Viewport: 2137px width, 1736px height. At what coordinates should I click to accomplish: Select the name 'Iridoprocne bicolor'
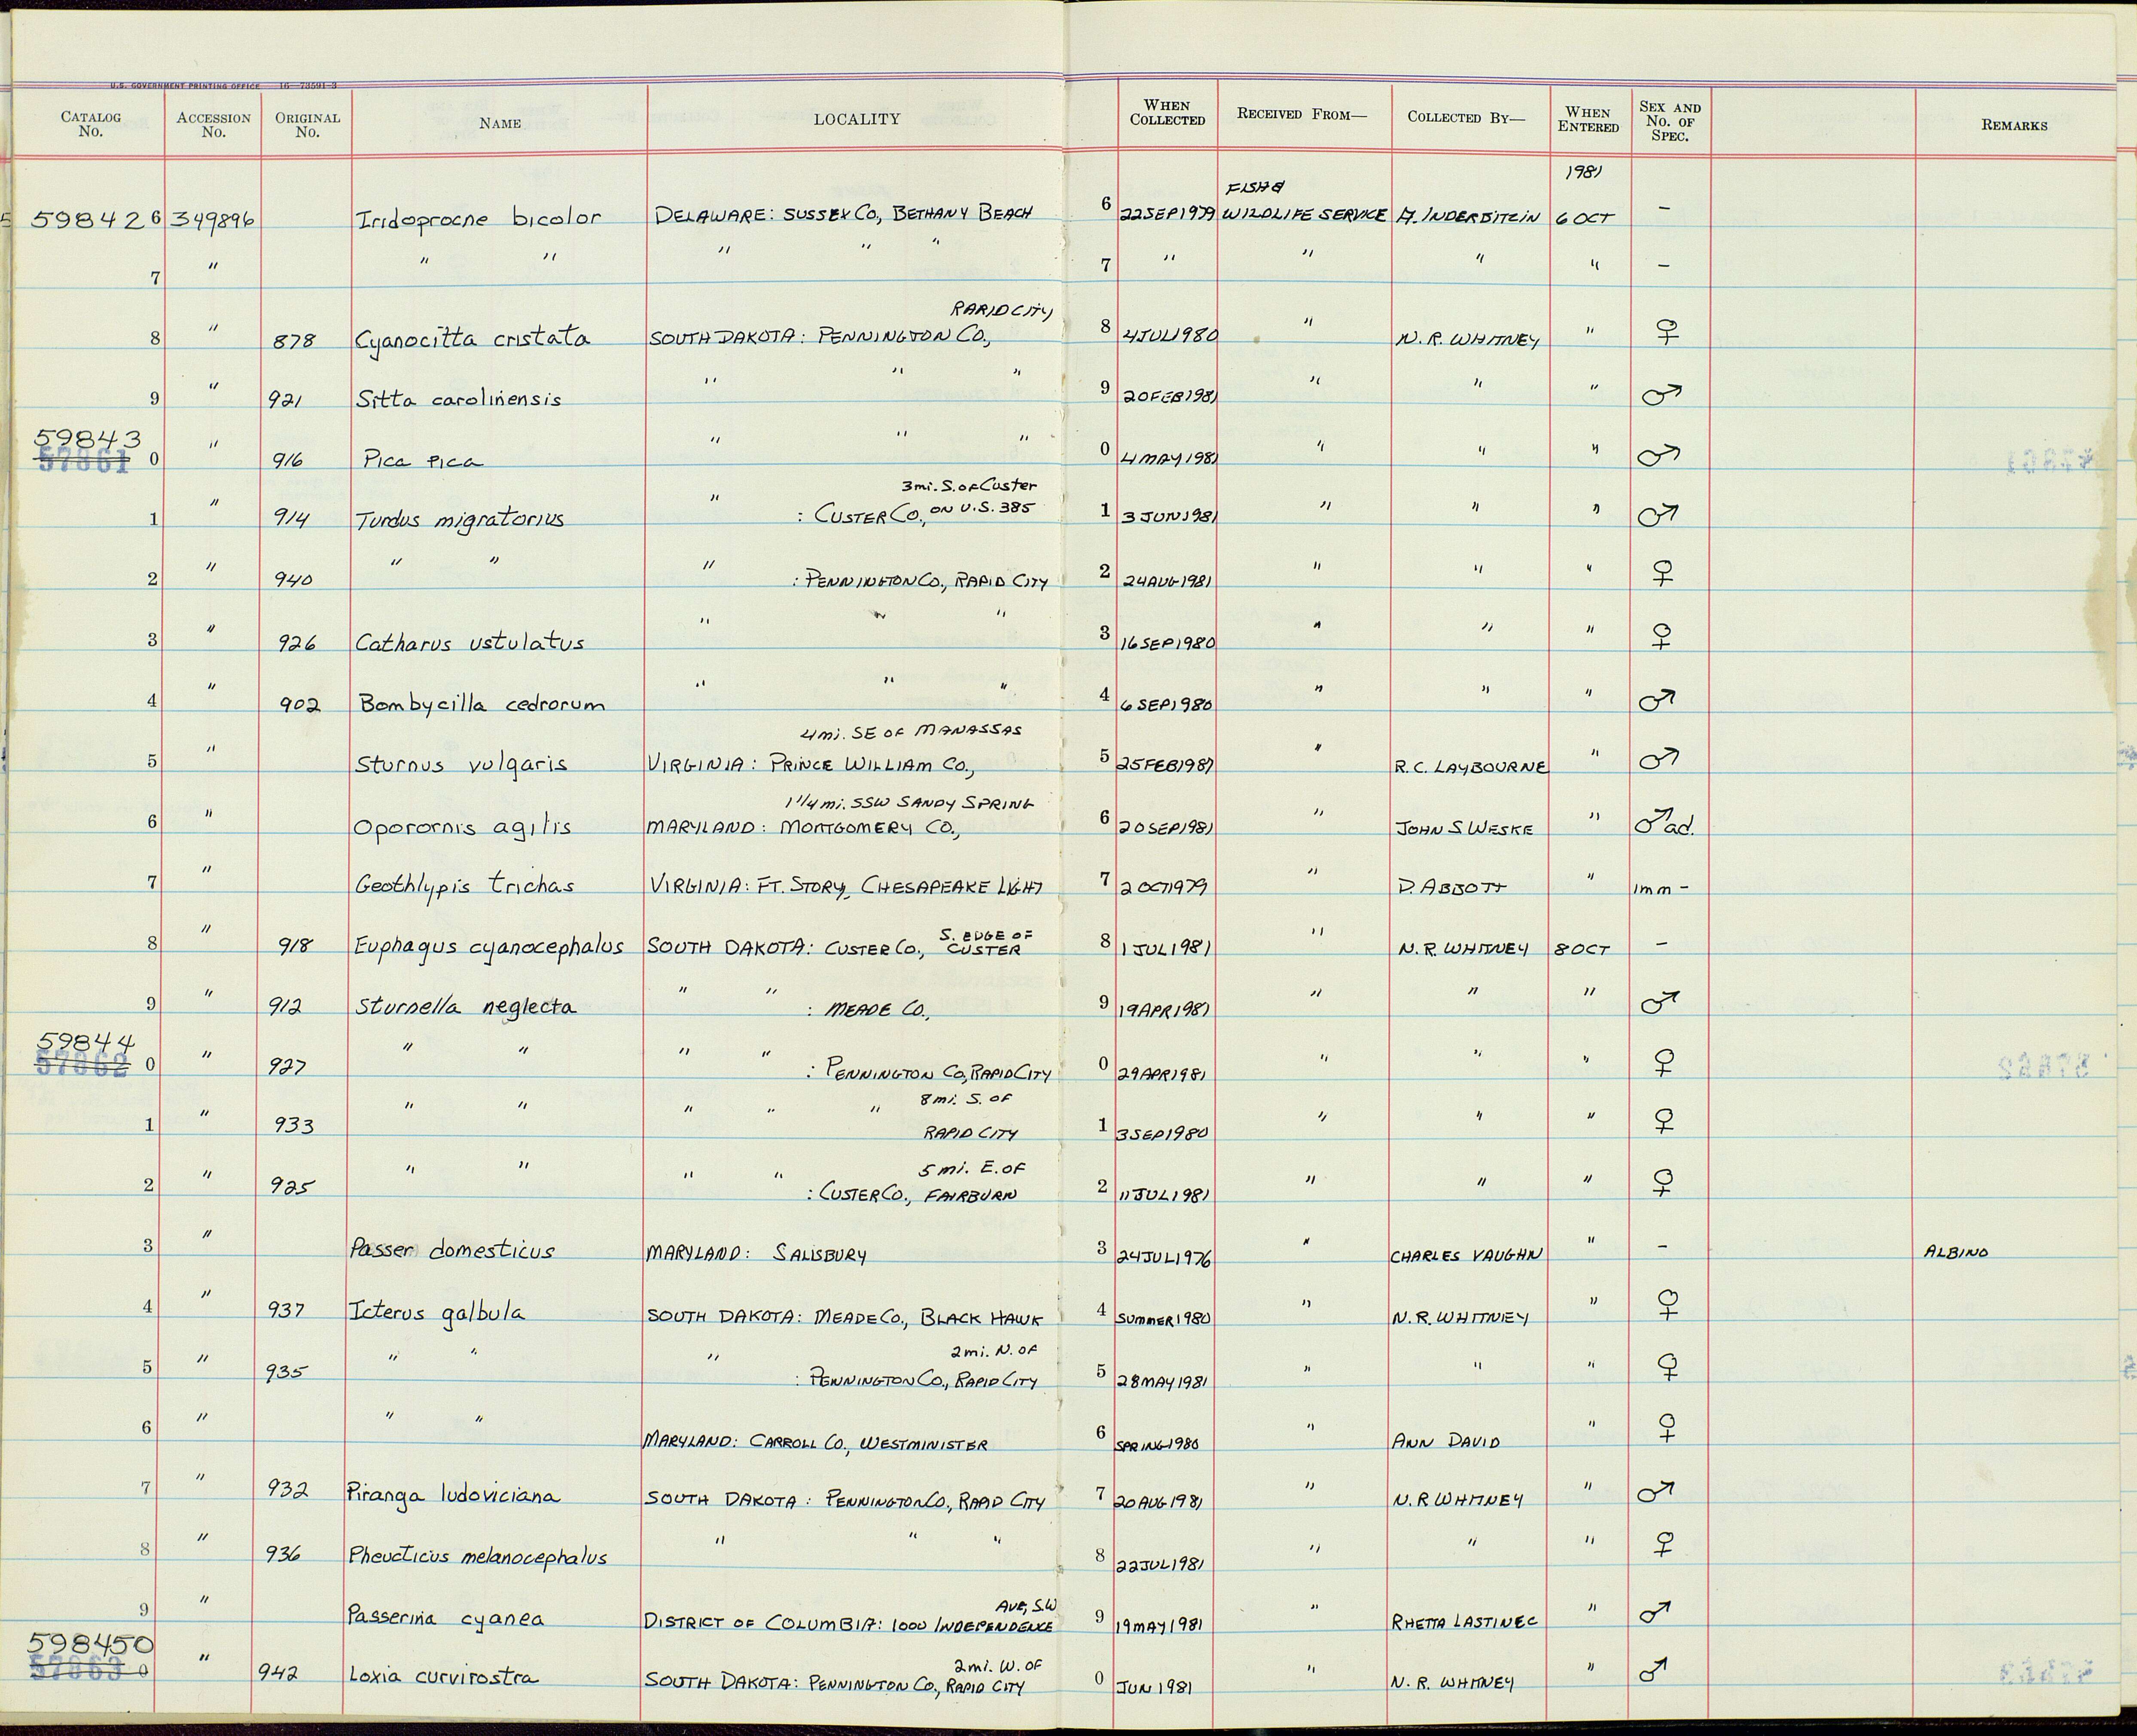(x=478, y=218)
